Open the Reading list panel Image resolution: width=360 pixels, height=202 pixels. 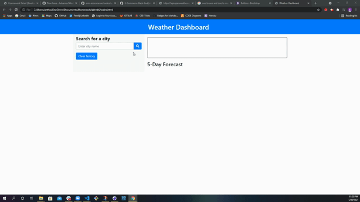(349, 16)
